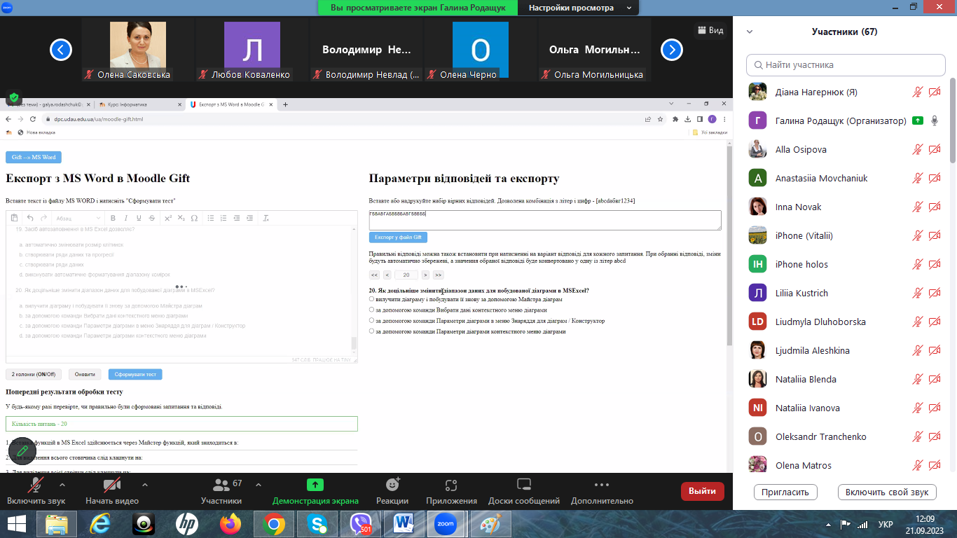Click the browser downloads icon
Viewport: 957px width, 538px height.
(x=688, y=119)
